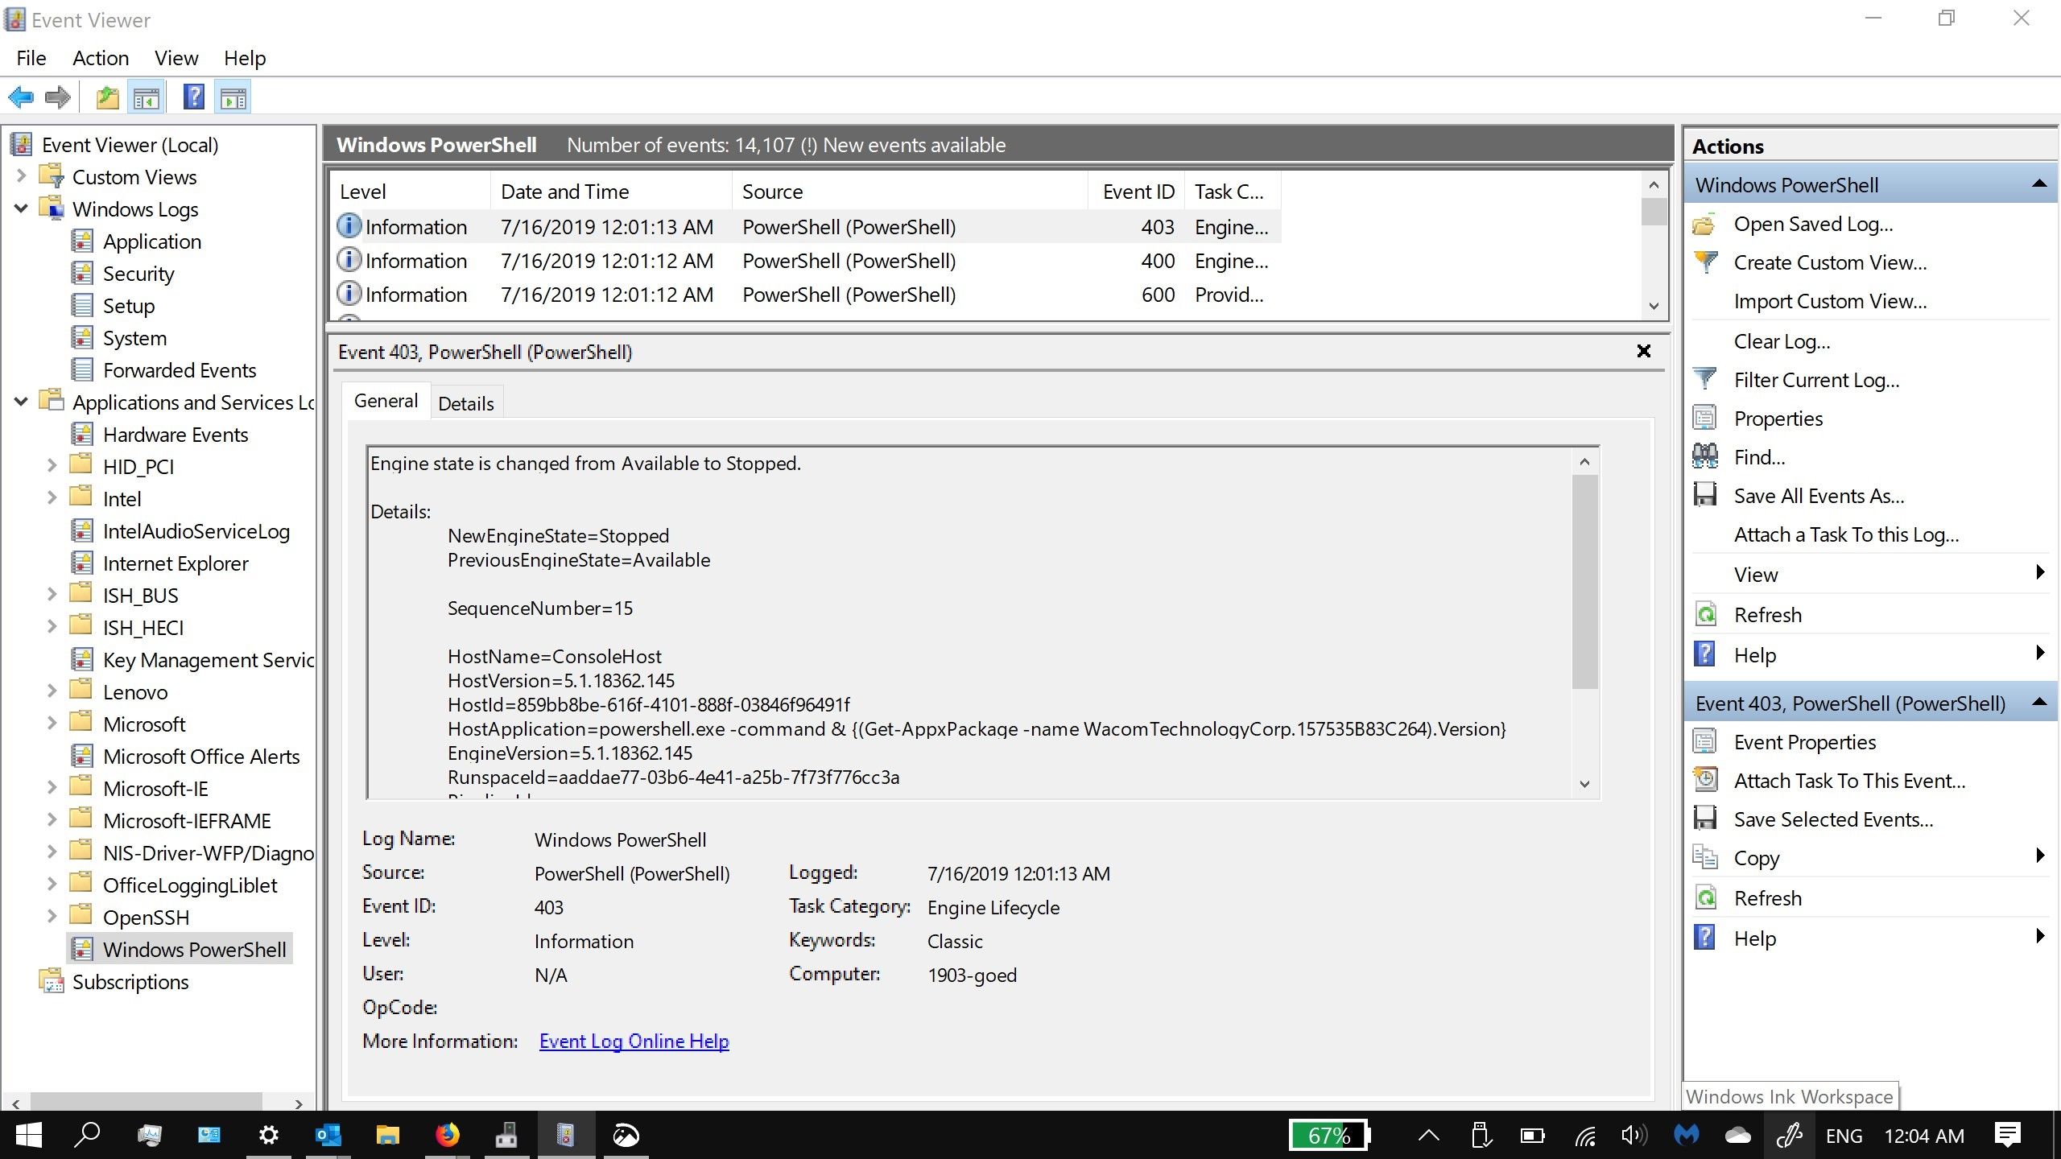Open the Event Log Online Help link
The height and width of the screenshot is (1159, 2061).
coord(634,1041)
